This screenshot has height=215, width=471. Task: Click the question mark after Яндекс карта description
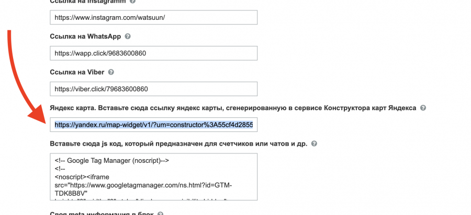423,108
